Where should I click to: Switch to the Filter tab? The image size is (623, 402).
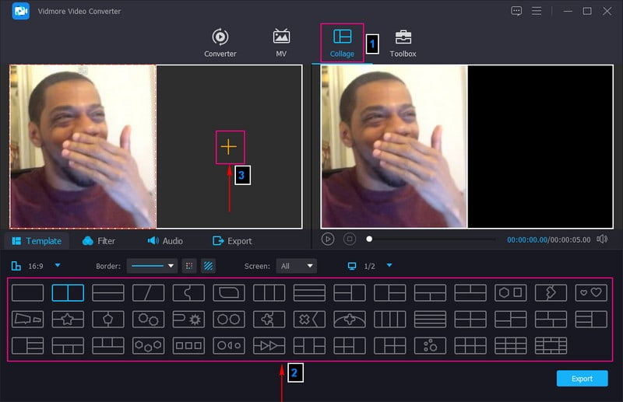tap(98, 241)
